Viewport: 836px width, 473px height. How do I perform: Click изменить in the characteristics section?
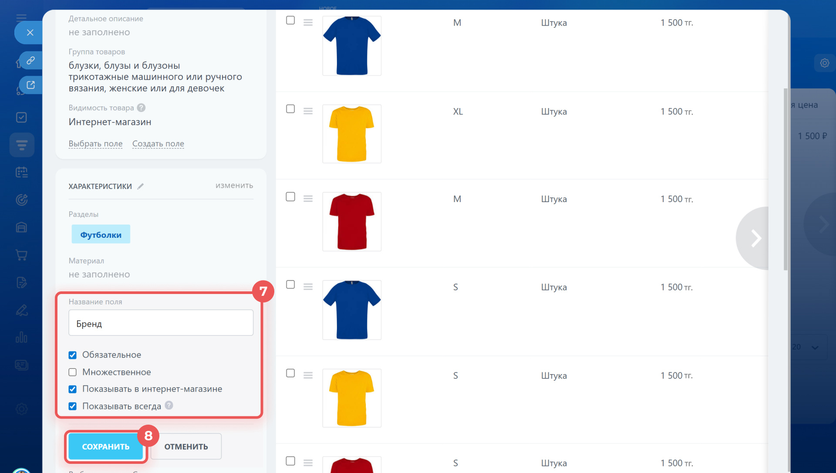234,186
